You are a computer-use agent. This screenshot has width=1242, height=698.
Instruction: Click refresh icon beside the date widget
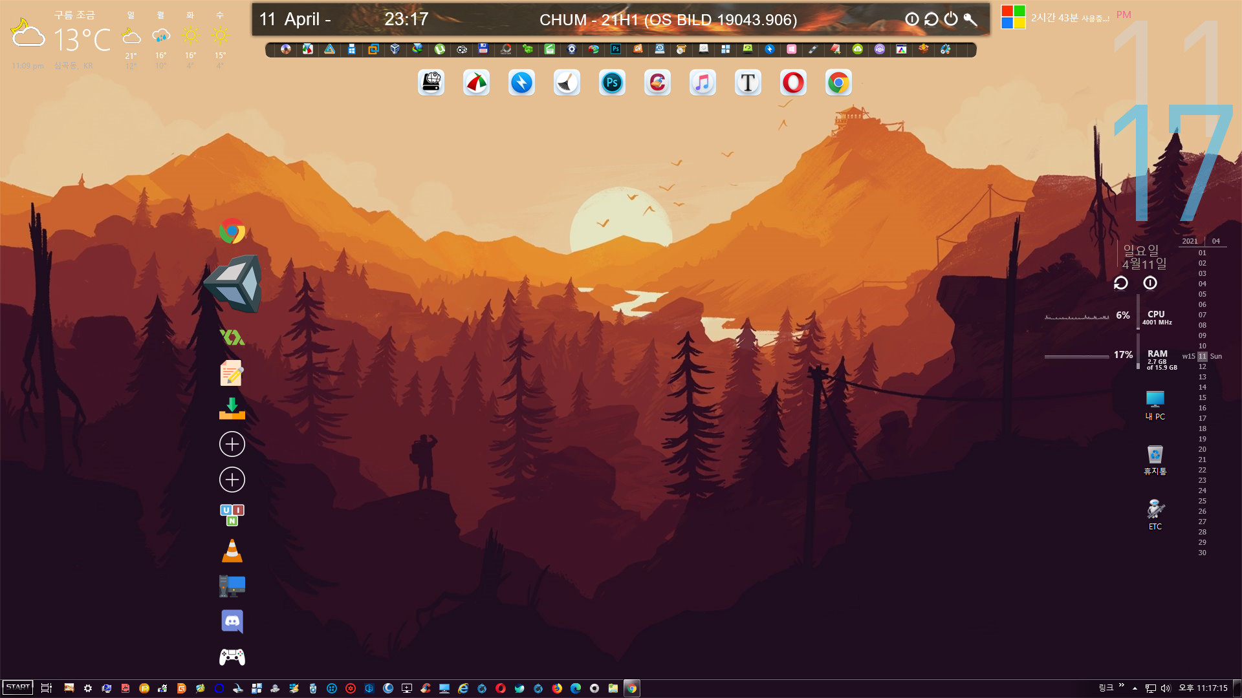tap(1120, 283)
